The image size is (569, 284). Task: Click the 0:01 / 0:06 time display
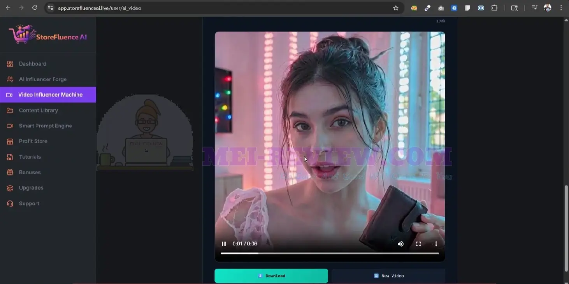[245, 244]
